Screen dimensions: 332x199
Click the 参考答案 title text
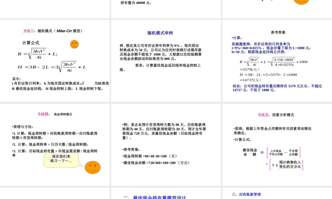[278, 33]
